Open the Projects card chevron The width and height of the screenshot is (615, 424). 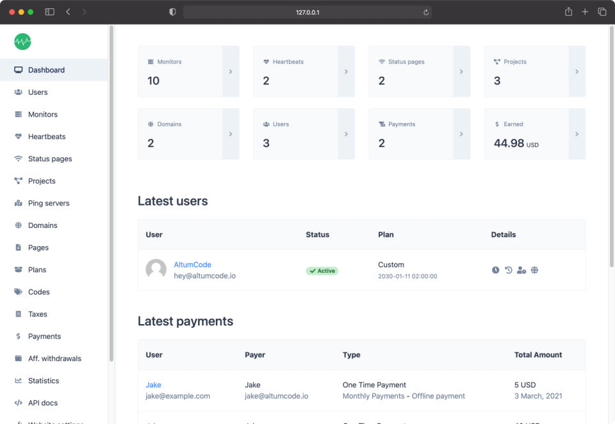tap(577, 71)
